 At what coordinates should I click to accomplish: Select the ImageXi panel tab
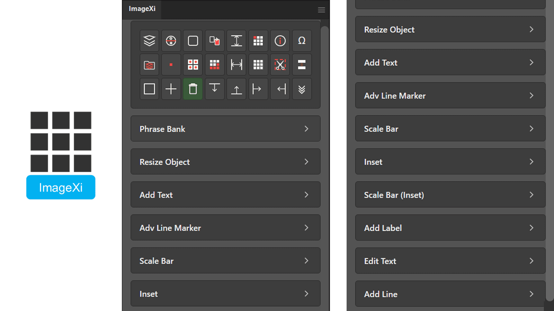(x=142, y=9)
